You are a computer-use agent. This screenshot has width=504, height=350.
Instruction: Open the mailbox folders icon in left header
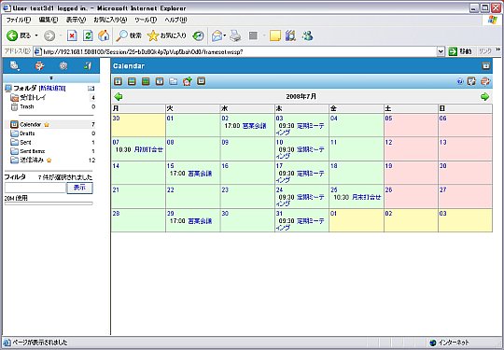[14, 65]
